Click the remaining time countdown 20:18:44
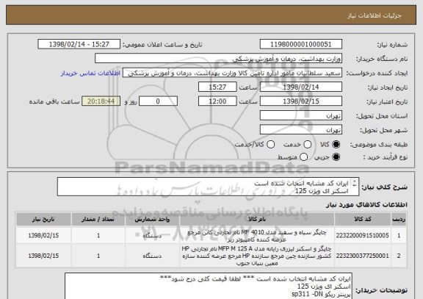 (101, 101)
